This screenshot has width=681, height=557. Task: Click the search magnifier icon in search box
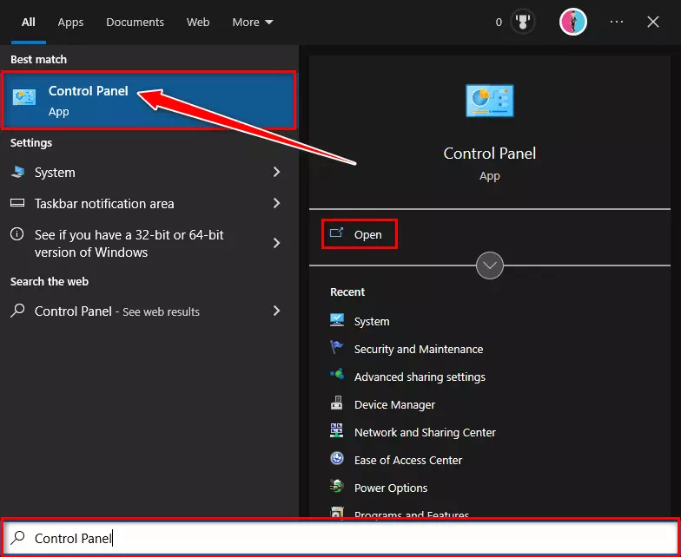(17, 538)
